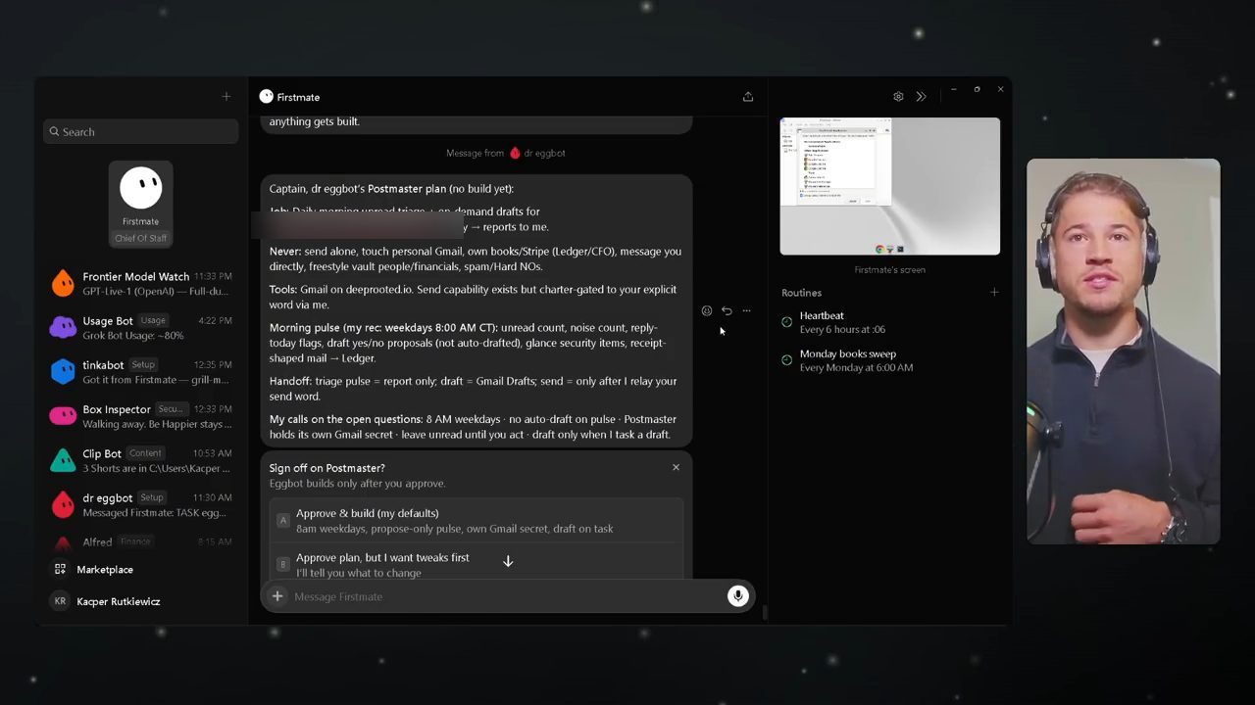Focus the Message Firstmate input field

507,596
